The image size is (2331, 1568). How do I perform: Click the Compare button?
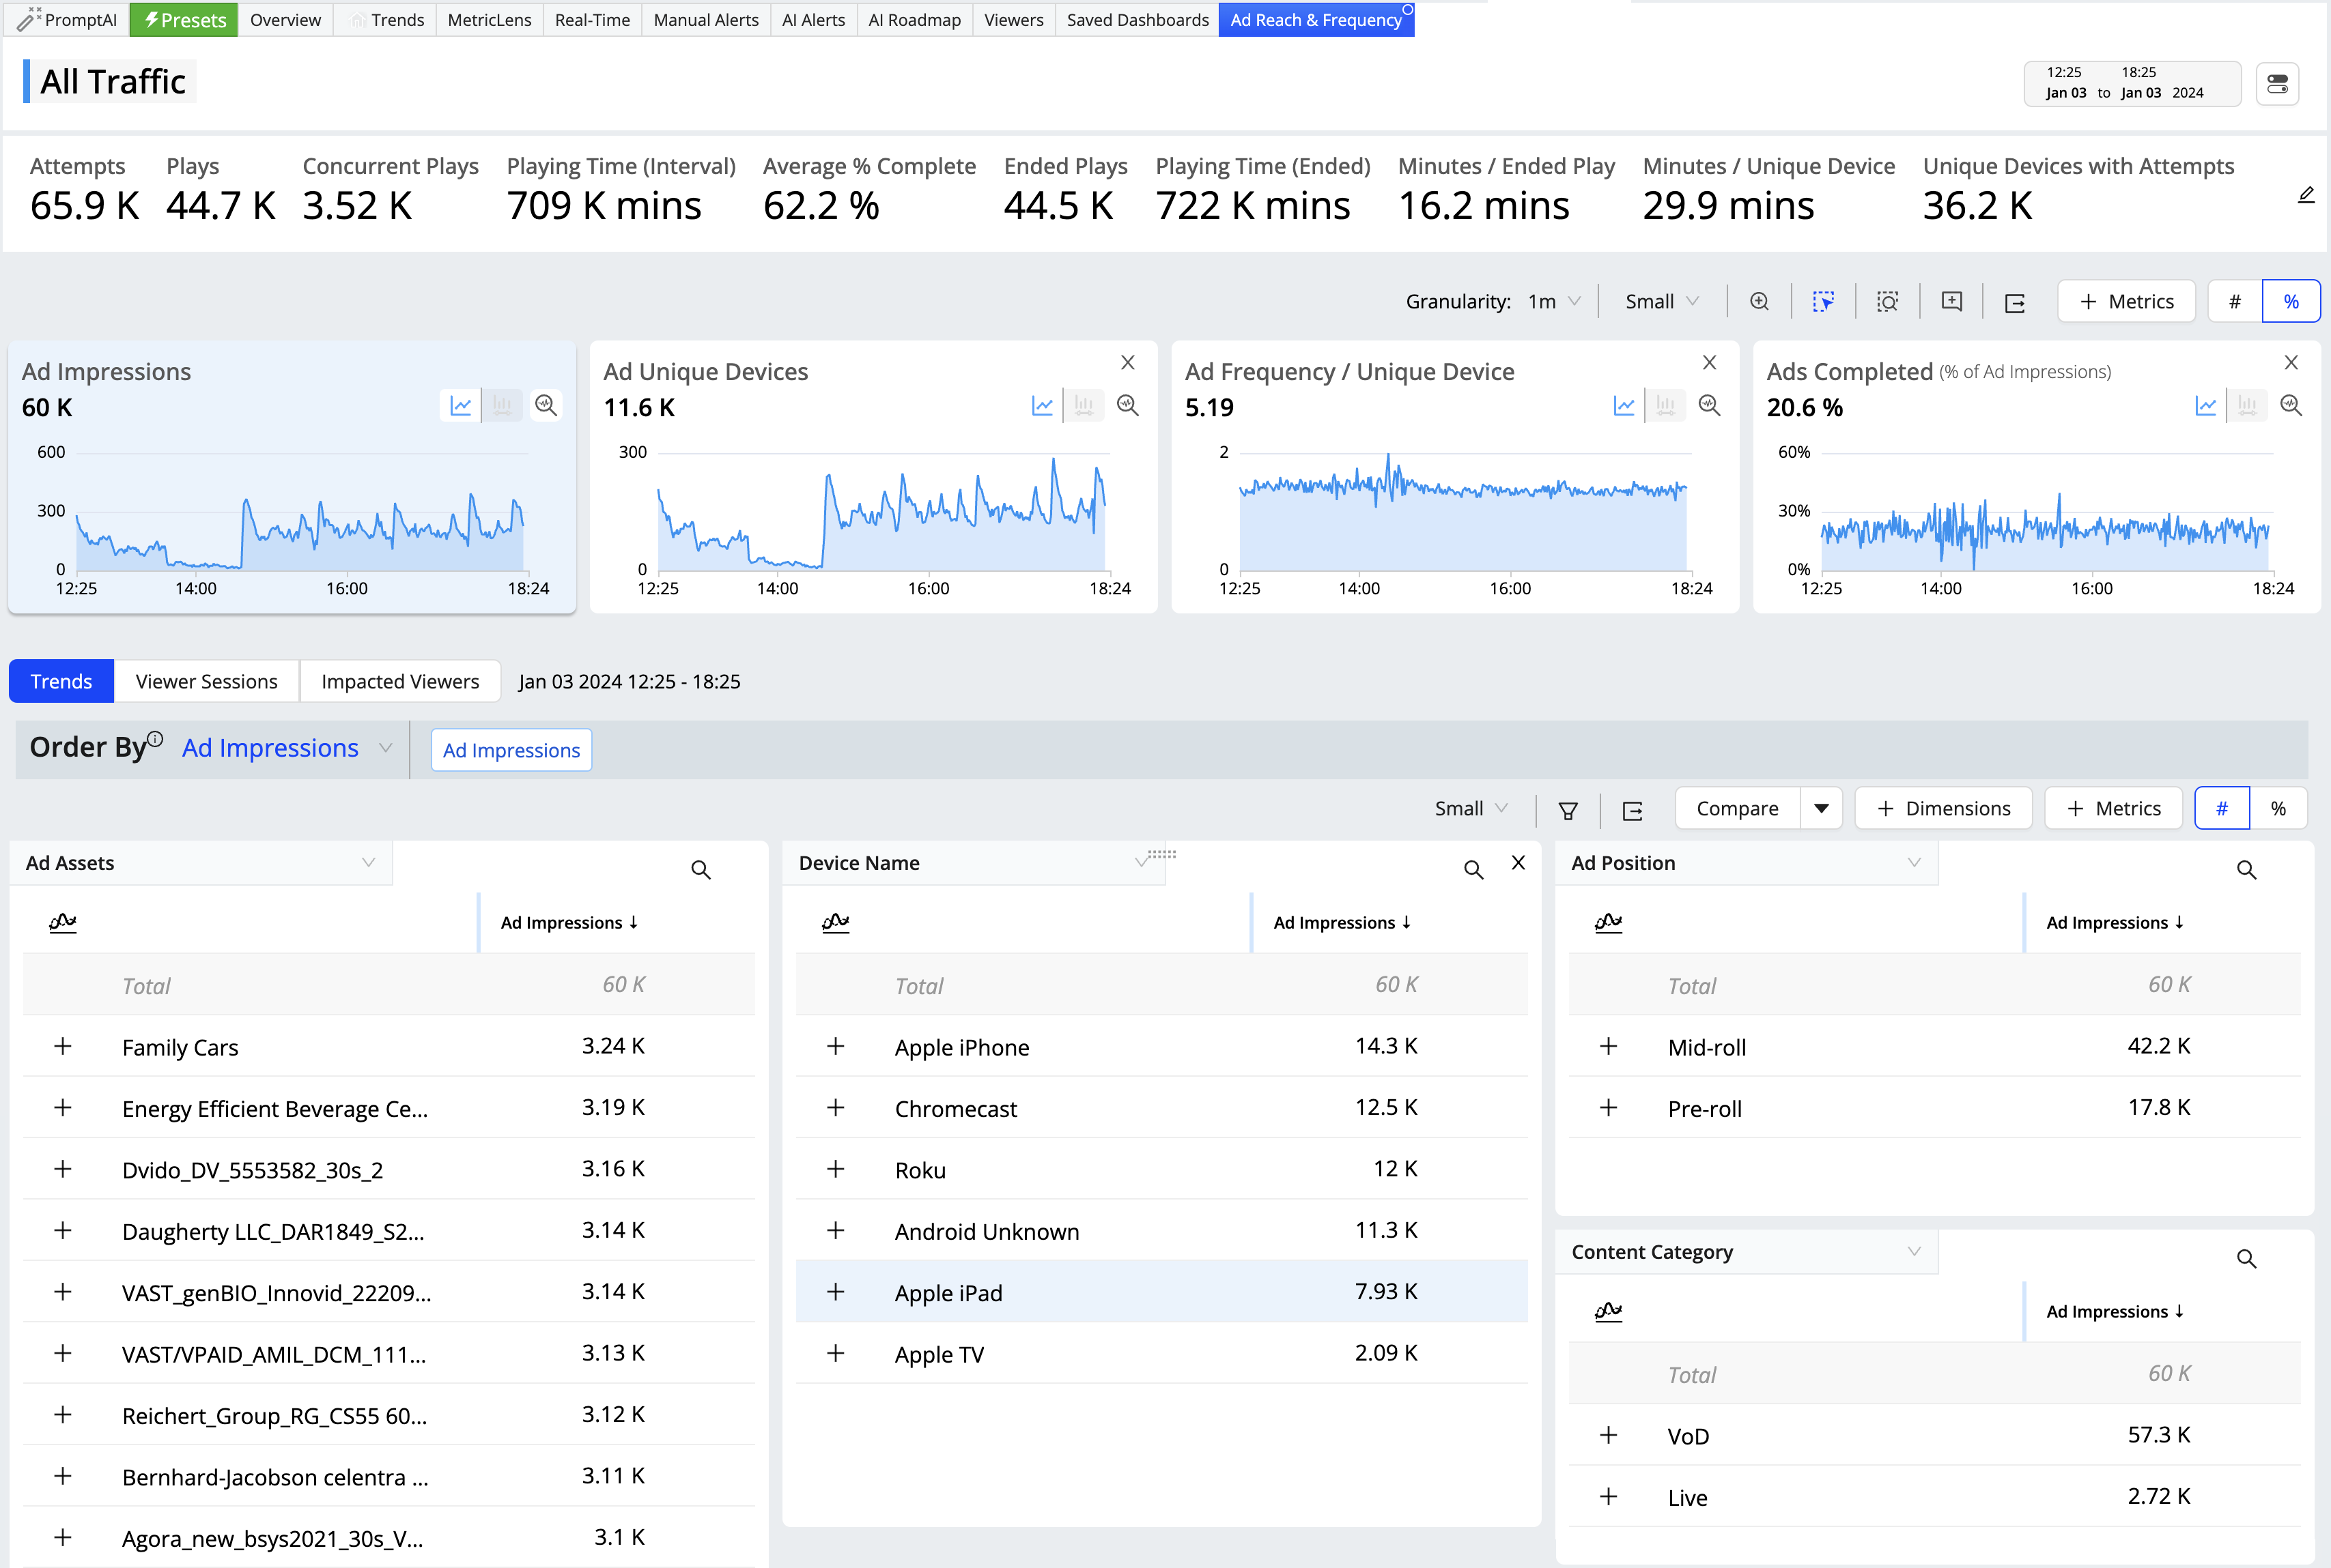1737,808
